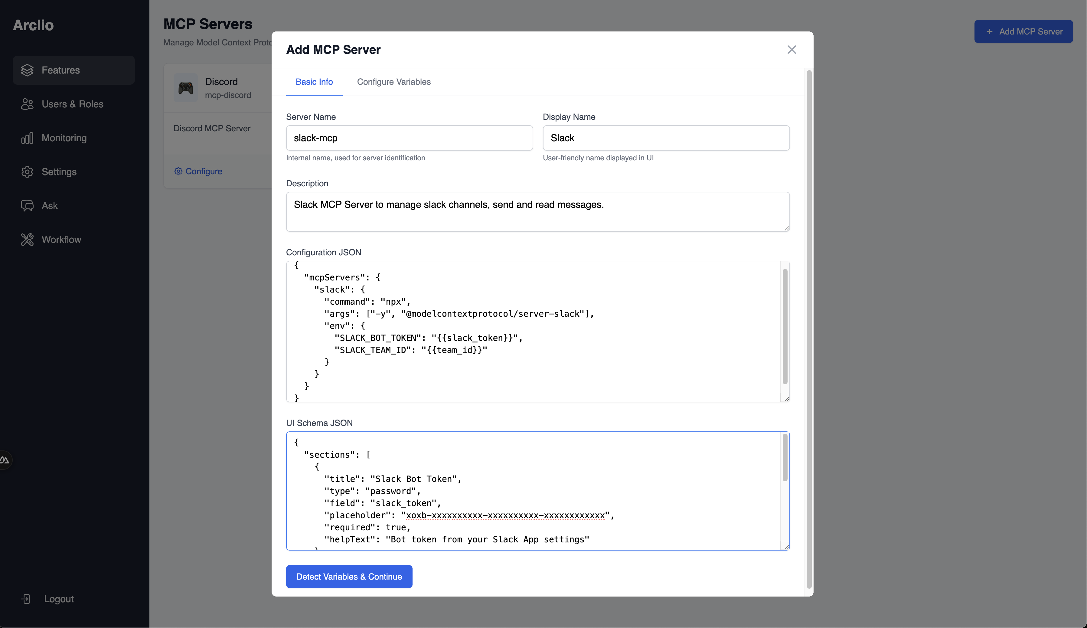Click Detect Variables & Continue
This screenshot has height=628, width=1087.
(349, 576)
